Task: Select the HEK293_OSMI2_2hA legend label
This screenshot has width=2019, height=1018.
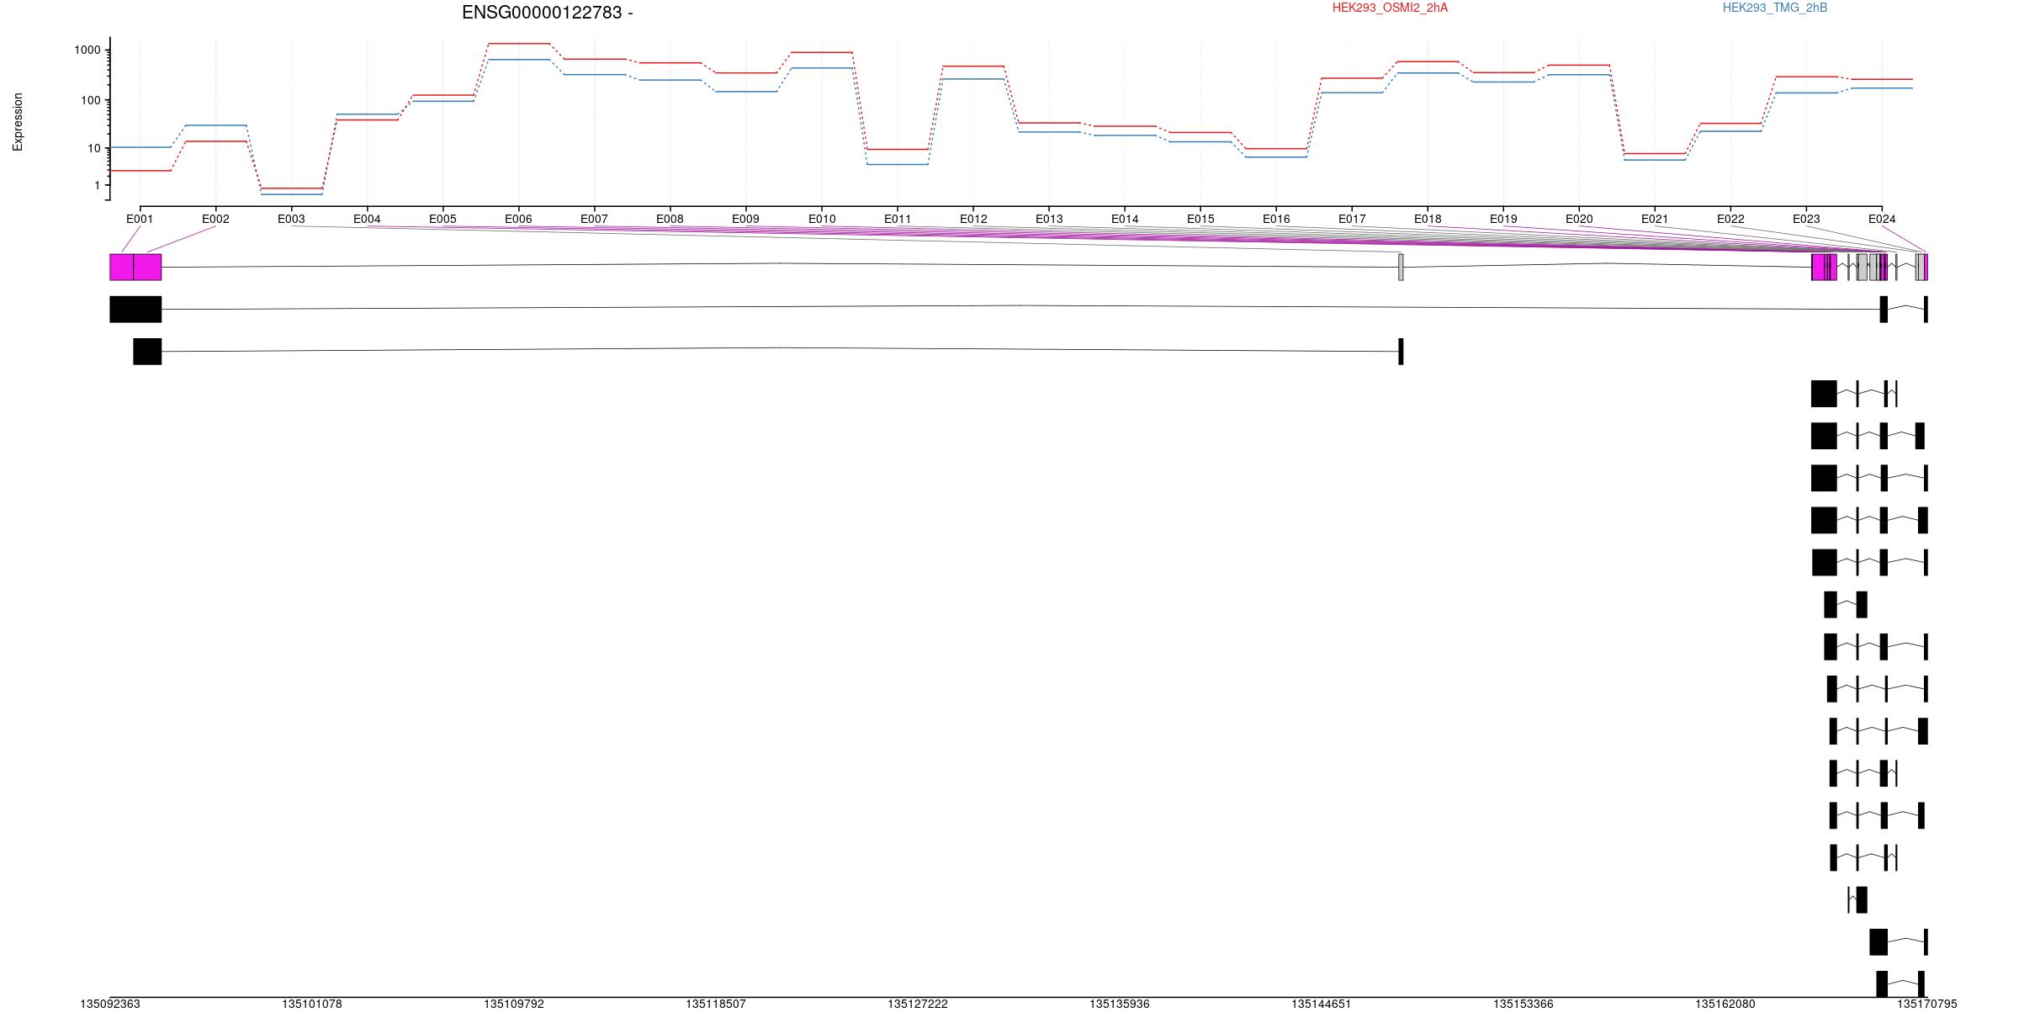Action: click(x=1390, y=8)
